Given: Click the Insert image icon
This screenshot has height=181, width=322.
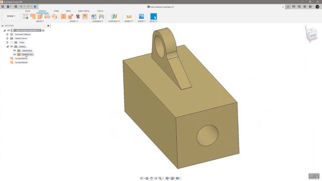Looking at the screenshot, I should click(141, 17).
